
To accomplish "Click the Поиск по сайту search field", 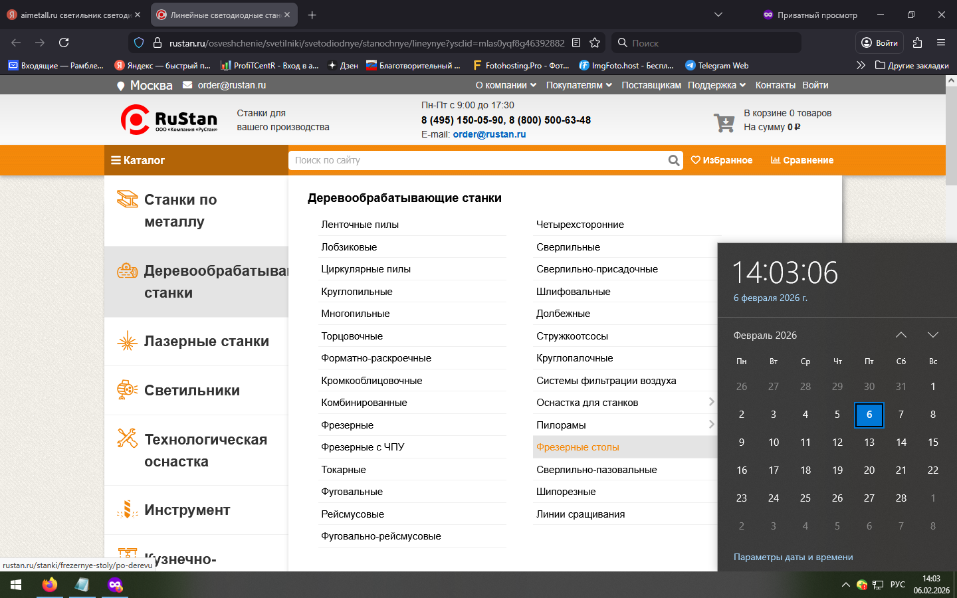I will pos(478,160).
